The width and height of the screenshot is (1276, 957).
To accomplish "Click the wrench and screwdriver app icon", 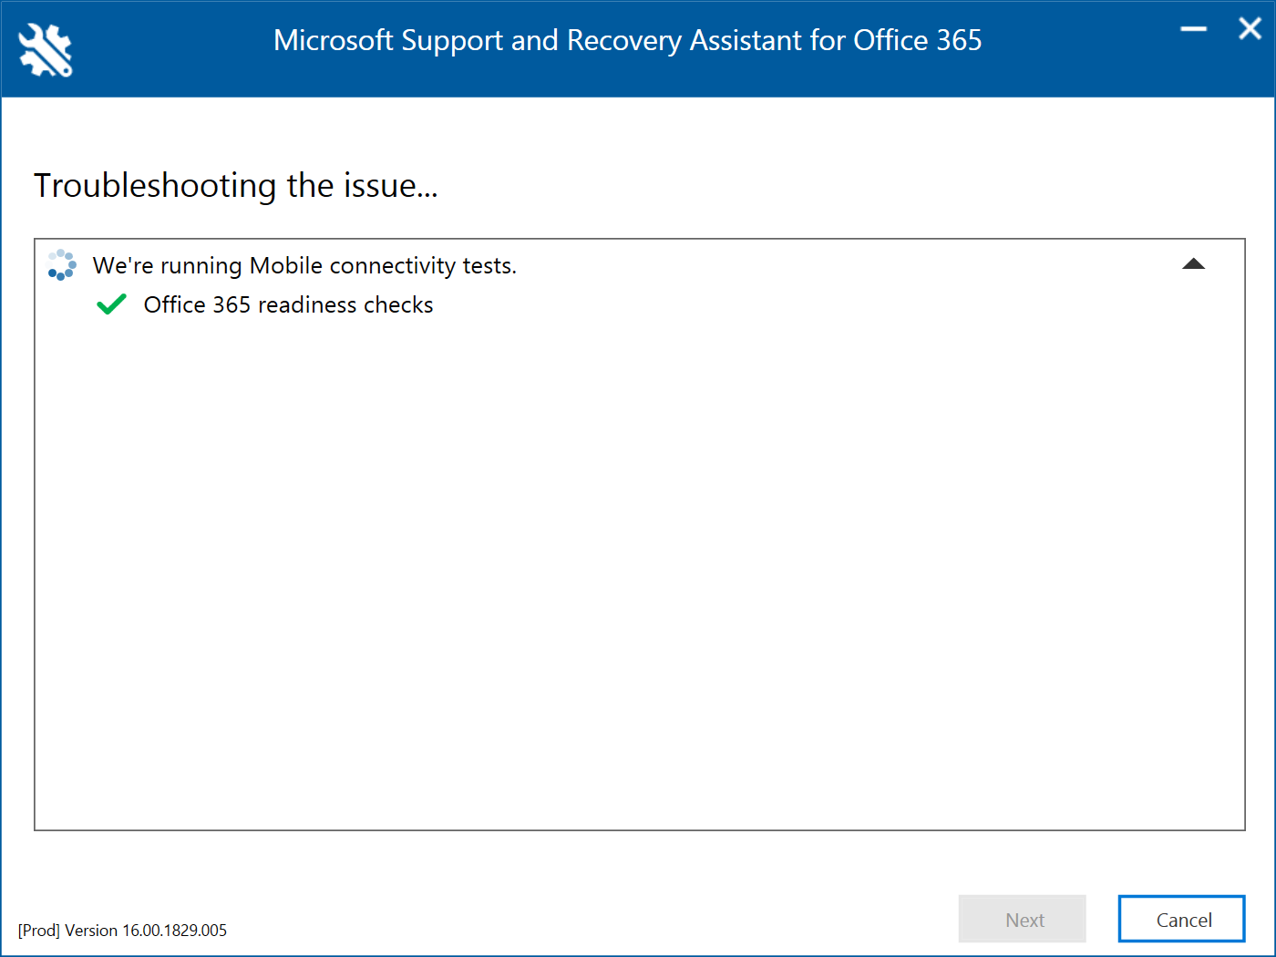I will (x=45, y=50).
